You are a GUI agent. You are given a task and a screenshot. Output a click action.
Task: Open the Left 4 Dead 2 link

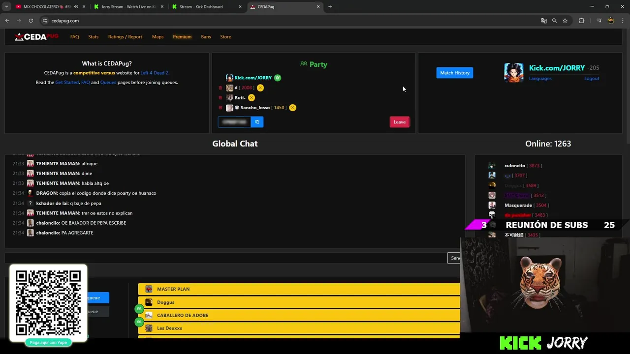pyautogui.click(x=155, y=73)
